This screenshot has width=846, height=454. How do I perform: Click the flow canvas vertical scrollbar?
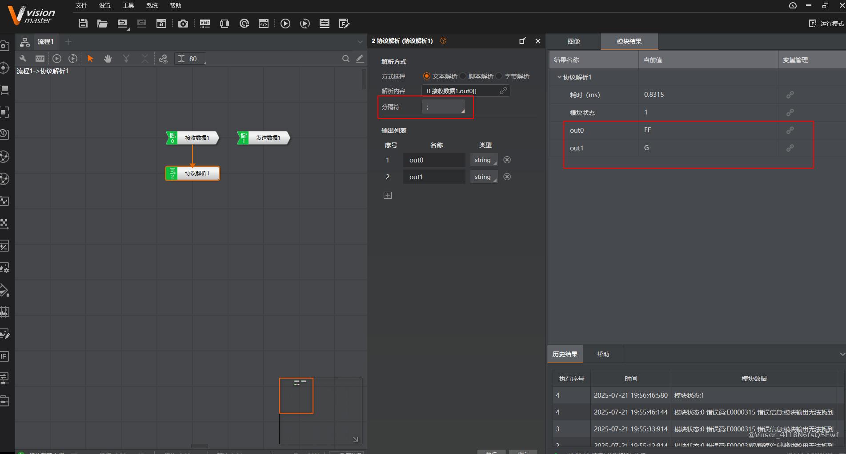pyautogui.click(x=364, y=79)
